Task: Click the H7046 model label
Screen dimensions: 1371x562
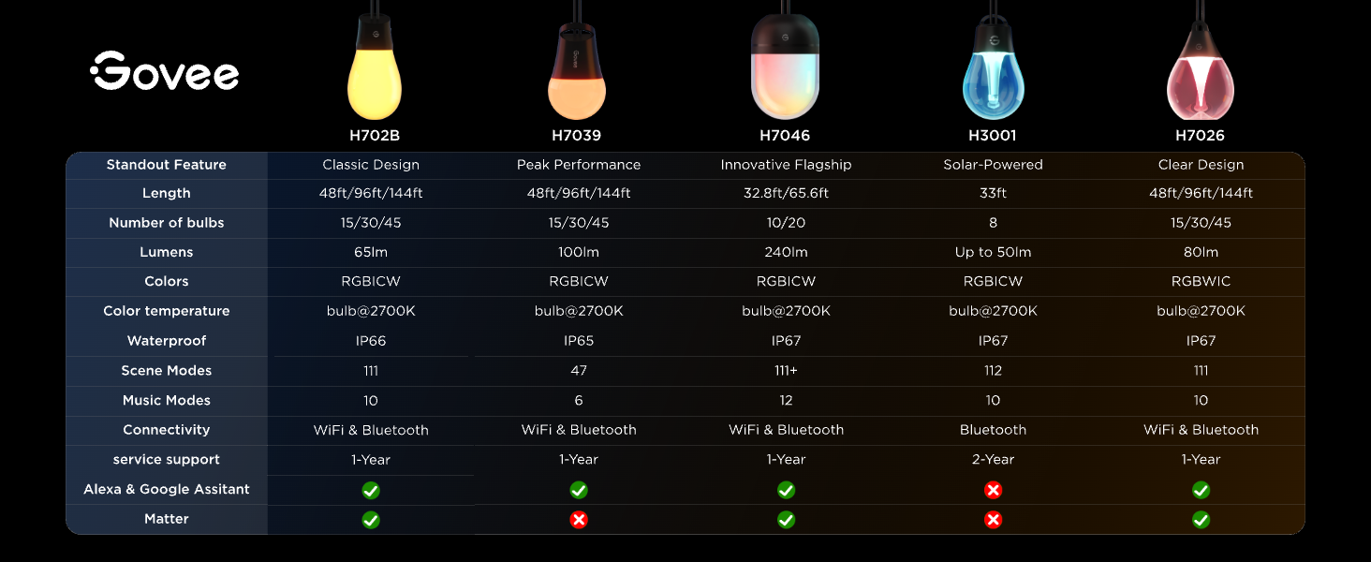Action: pos(785,135)
